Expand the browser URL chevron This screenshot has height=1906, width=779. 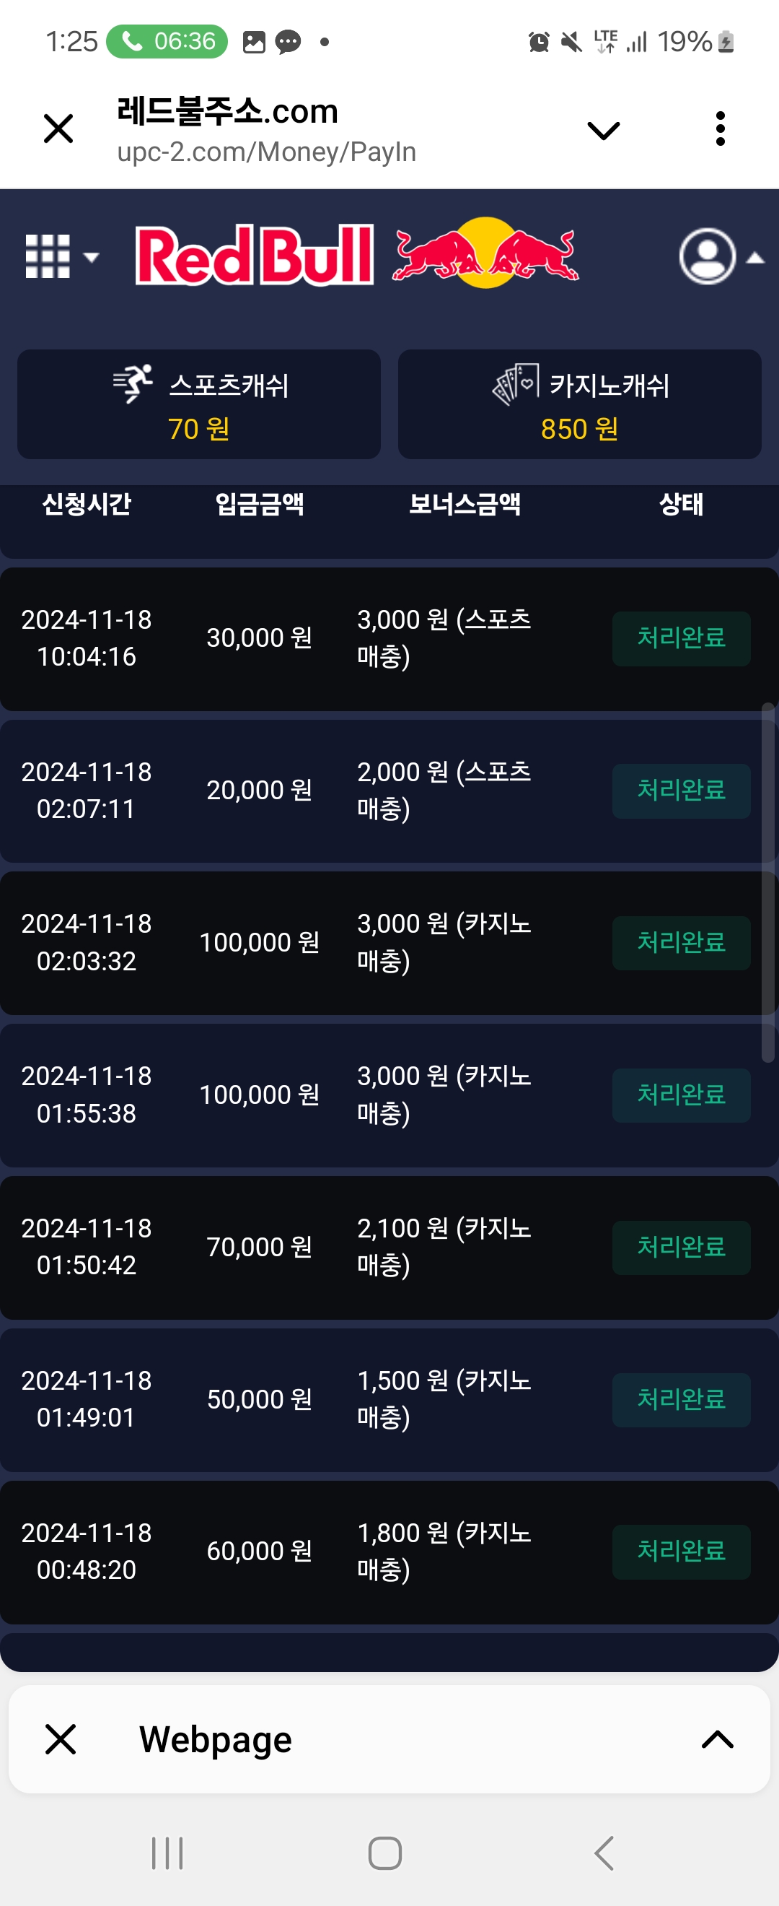point(603,131)
